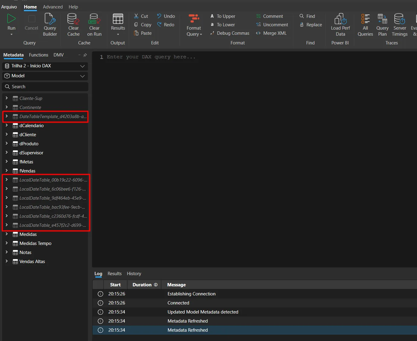This screenshot has height=341, width=417.
Task: Expand the dCalendario table node
Action: 7,125
